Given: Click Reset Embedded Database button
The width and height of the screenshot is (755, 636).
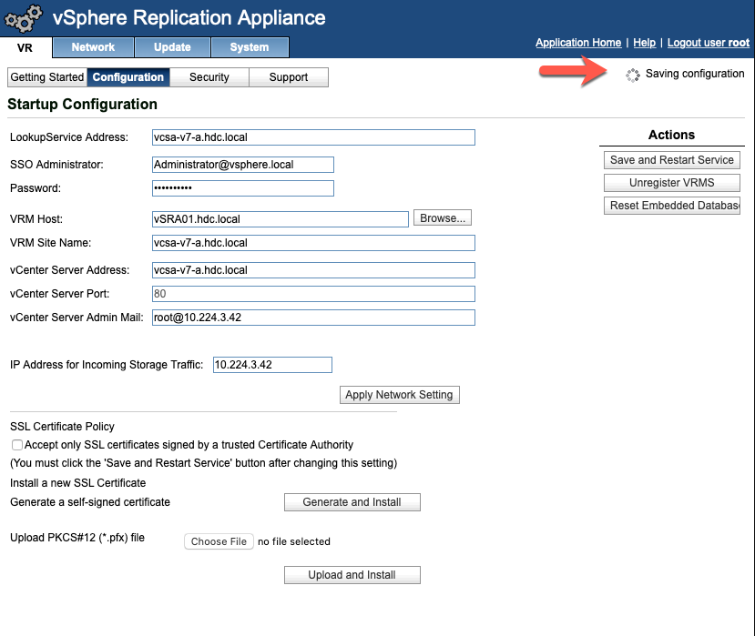Looking at the screenshot, I should coord(672,206).
